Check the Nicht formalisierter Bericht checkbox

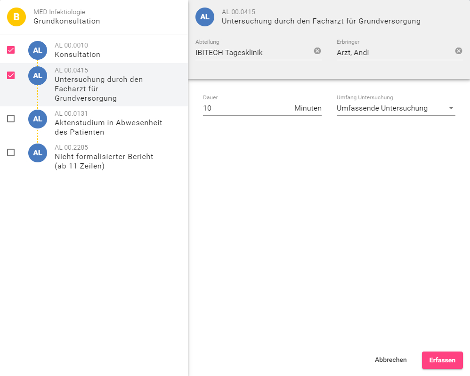[11, 152]
